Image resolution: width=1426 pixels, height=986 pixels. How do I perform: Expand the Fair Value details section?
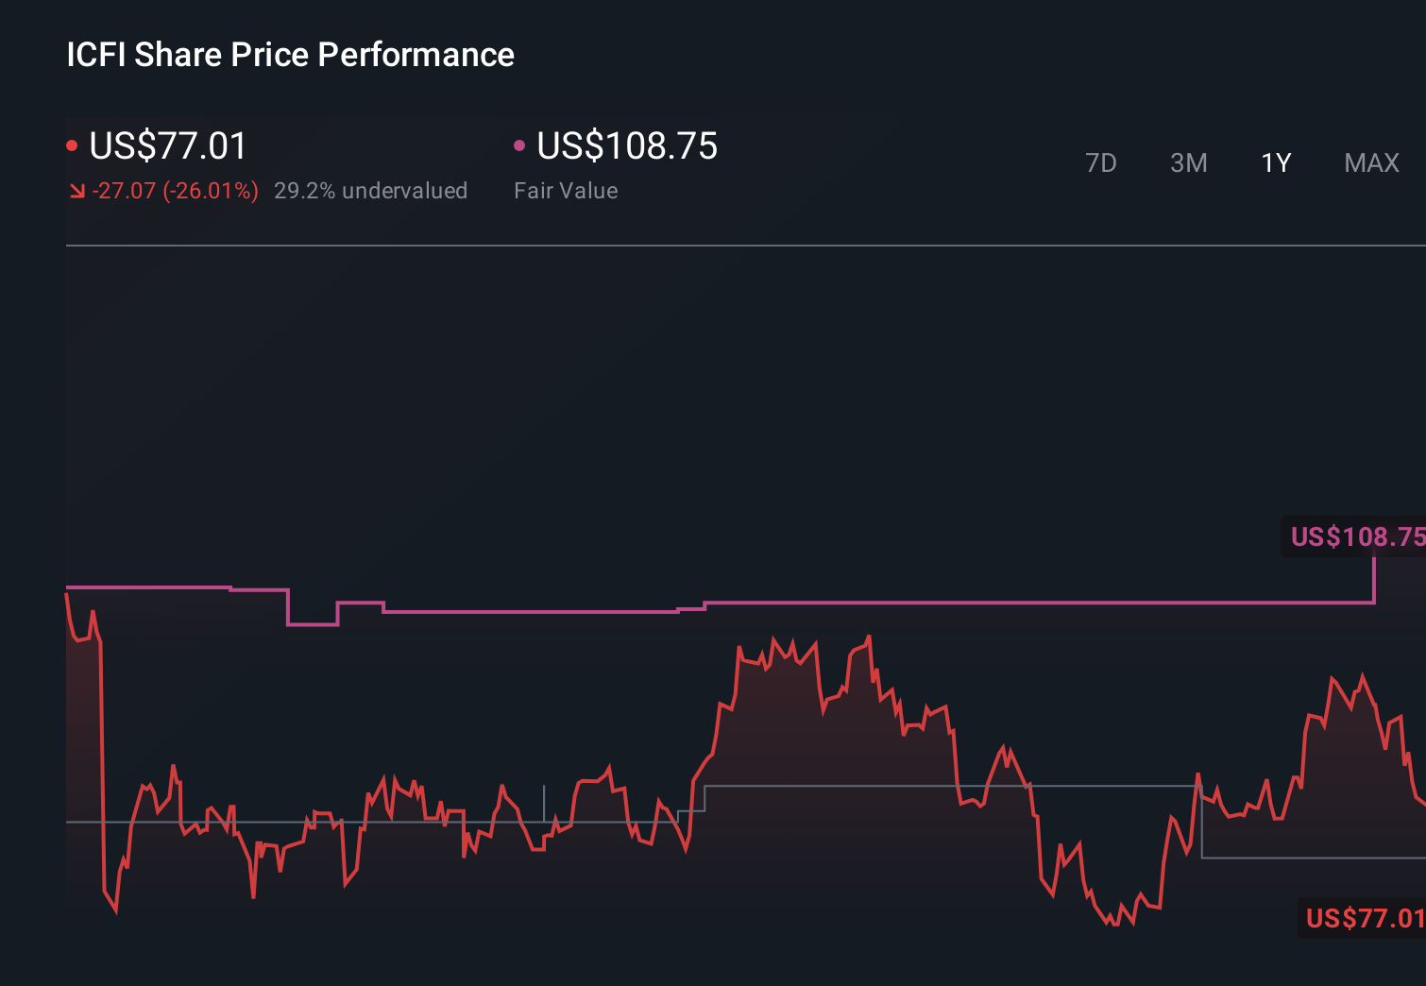pyautogui.click(x=626, y=146)
